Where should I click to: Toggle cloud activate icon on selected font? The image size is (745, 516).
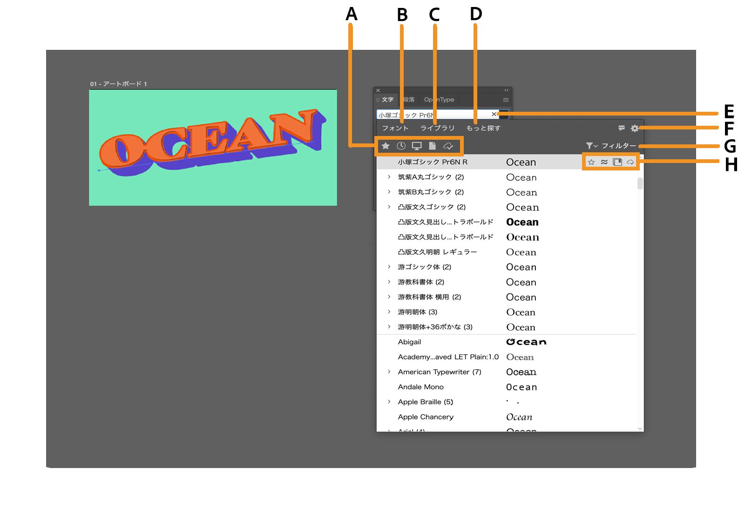(630, 162)
